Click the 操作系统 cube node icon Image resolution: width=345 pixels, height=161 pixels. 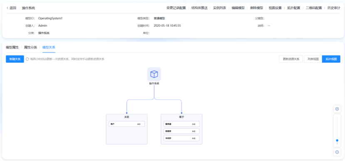(x=154, y=74)
